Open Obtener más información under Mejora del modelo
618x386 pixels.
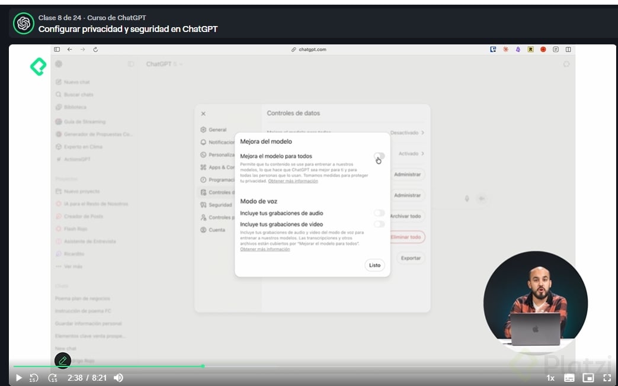293,181
